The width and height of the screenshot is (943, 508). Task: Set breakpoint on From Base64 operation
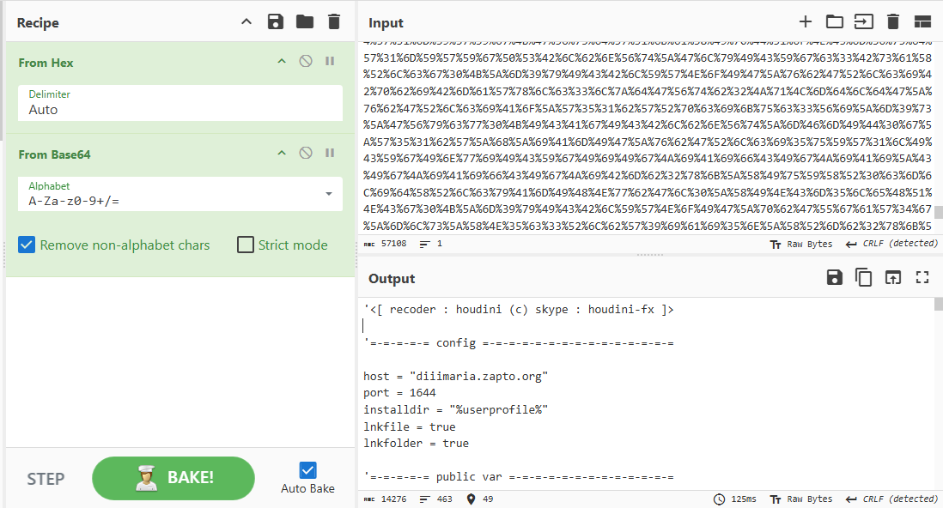point(330,153)
